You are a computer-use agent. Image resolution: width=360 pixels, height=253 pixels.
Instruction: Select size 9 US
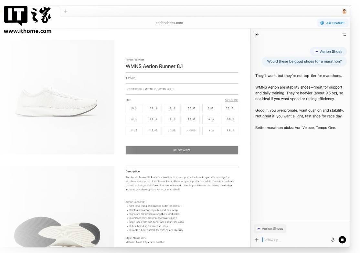(x=172, y=120)
